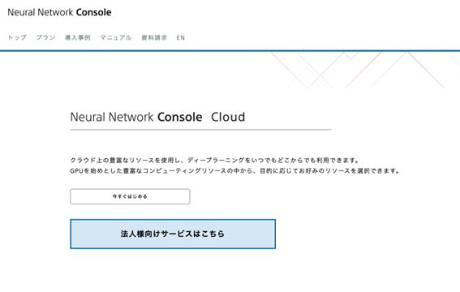Open the 導入事例 menu item

[78, 37]
